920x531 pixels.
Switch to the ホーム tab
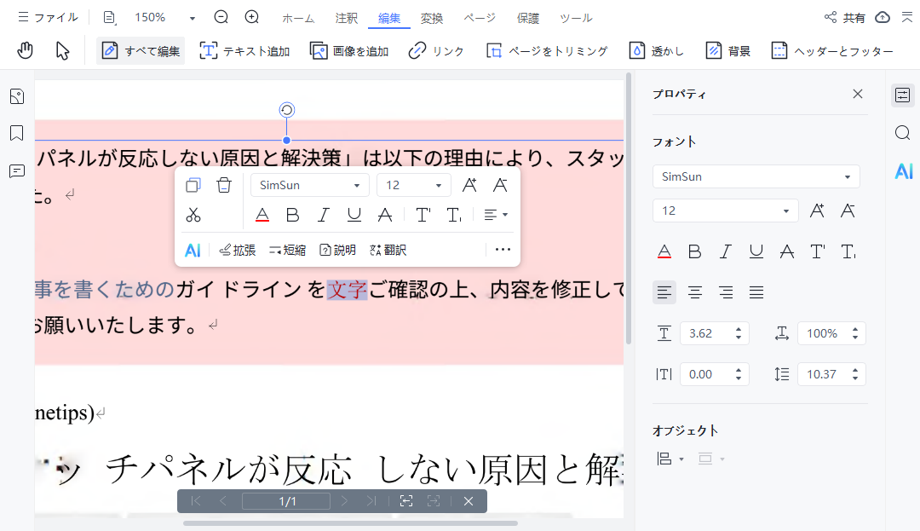(298, 18)
